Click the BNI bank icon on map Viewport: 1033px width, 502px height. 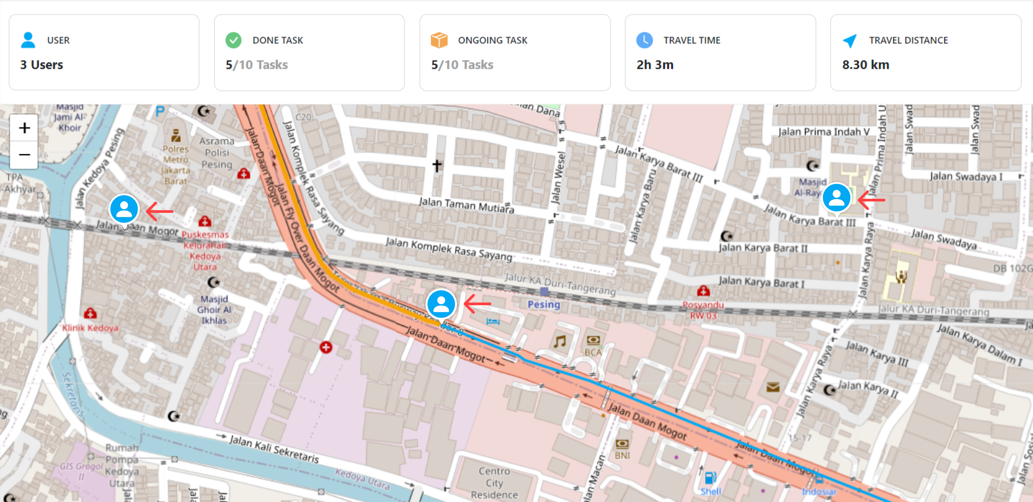click(622, 444)
